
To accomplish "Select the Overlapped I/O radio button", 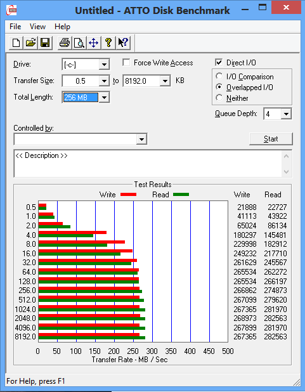I will (x=219, y=87).
